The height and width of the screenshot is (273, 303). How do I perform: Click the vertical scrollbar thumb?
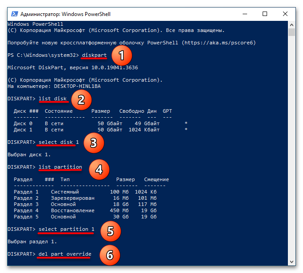point(291,32)
